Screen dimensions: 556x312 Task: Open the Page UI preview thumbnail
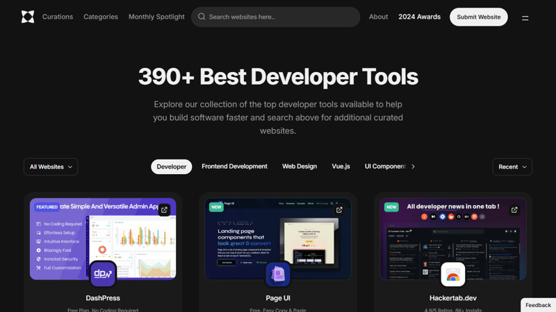[x=278, y=239]
